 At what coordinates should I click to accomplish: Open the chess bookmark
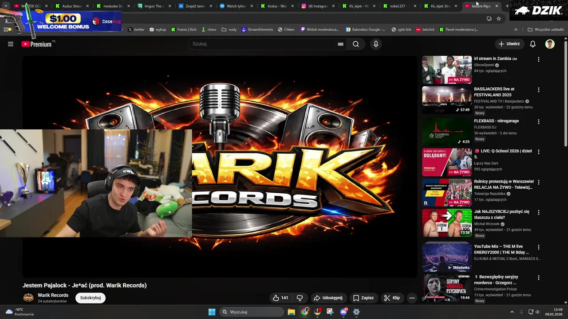(x=209, y=30)
